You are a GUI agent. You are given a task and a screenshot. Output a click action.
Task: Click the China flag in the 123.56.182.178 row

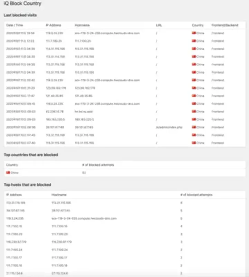[194, 88]
